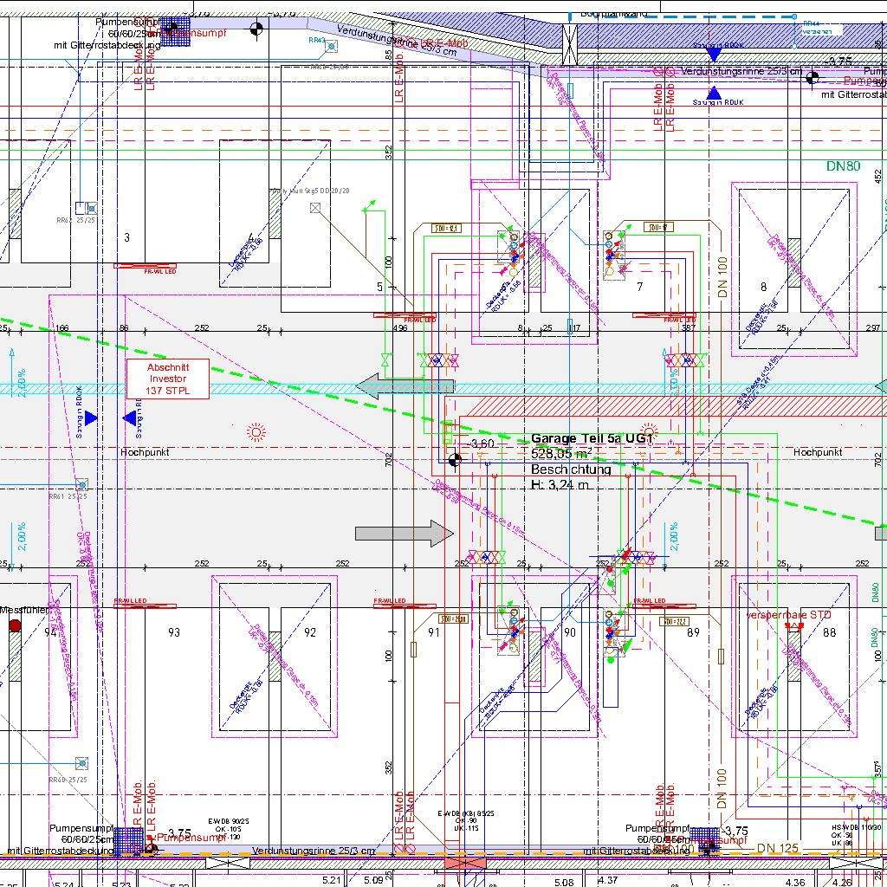This screenshot has width=887, height=887.
Task: Click the '166' dimension value
Action: [62, 327]
